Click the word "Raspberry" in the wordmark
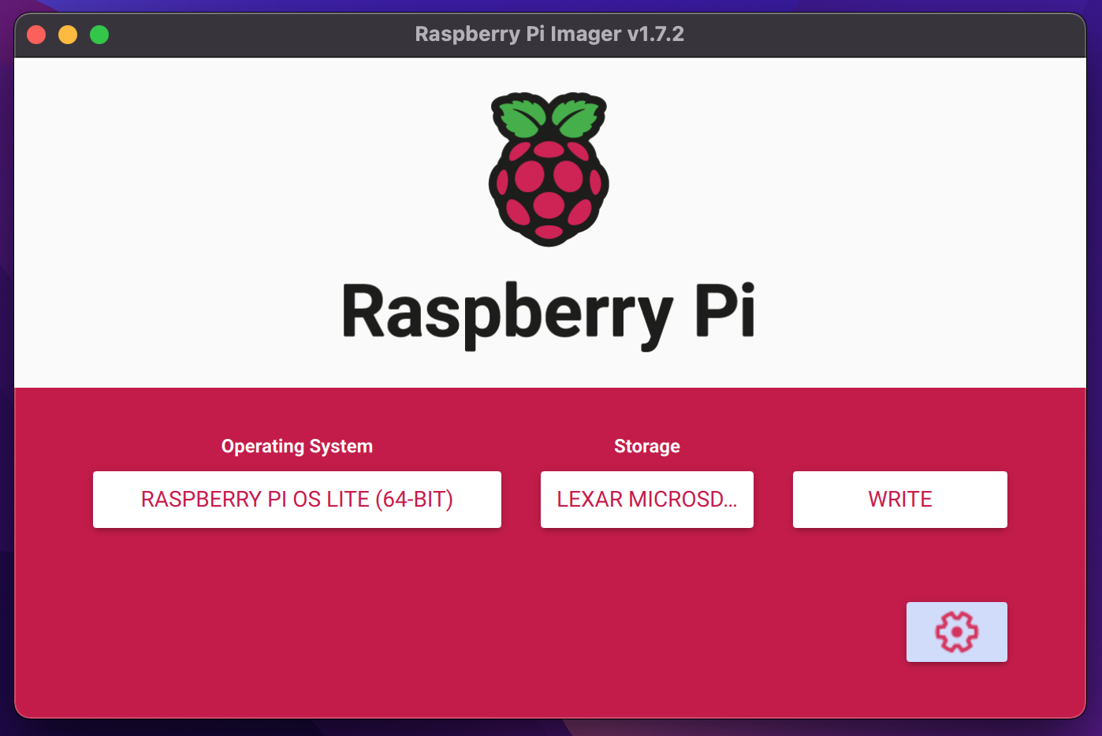1102x736 pixels. click(x=506, y=313)
